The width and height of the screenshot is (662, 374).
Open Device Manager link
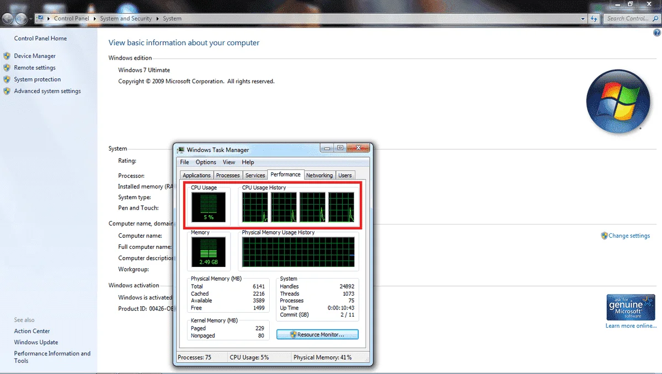pos(35,56)
